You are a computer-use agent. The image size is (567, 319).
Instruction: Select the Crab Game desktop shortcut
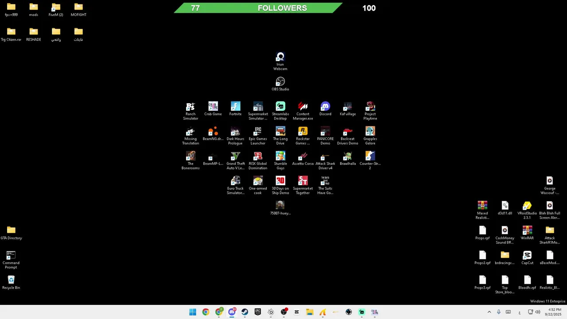click(x=213, y=109)
